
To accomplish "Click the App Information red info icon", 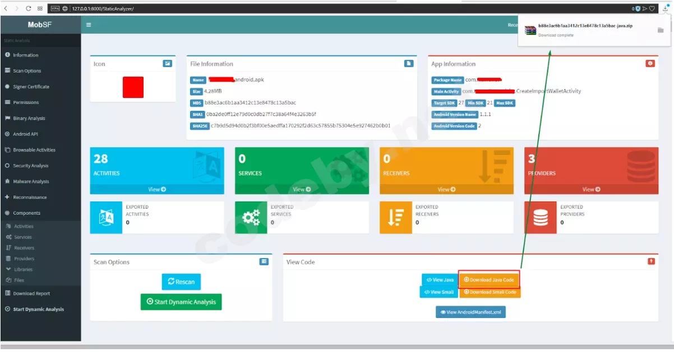I will [650, 64].
